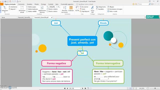The image size is (160, 90).
Task: Switch to the Commento ribbon tab
Action: [x=21, y=4]
